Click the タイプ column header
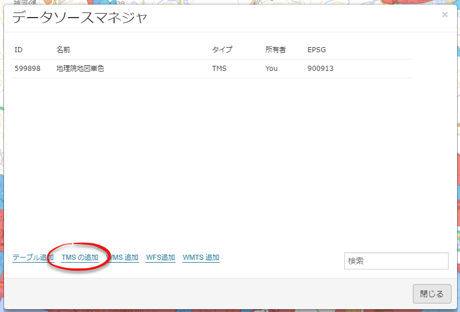460x312 pixels. pos(222,50)
